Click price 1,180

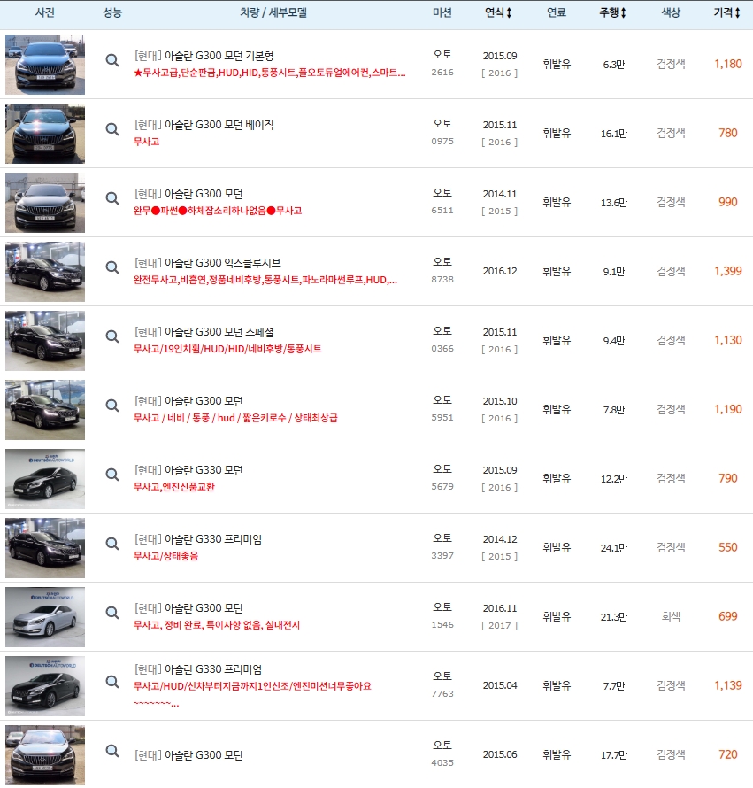(728, 64)
